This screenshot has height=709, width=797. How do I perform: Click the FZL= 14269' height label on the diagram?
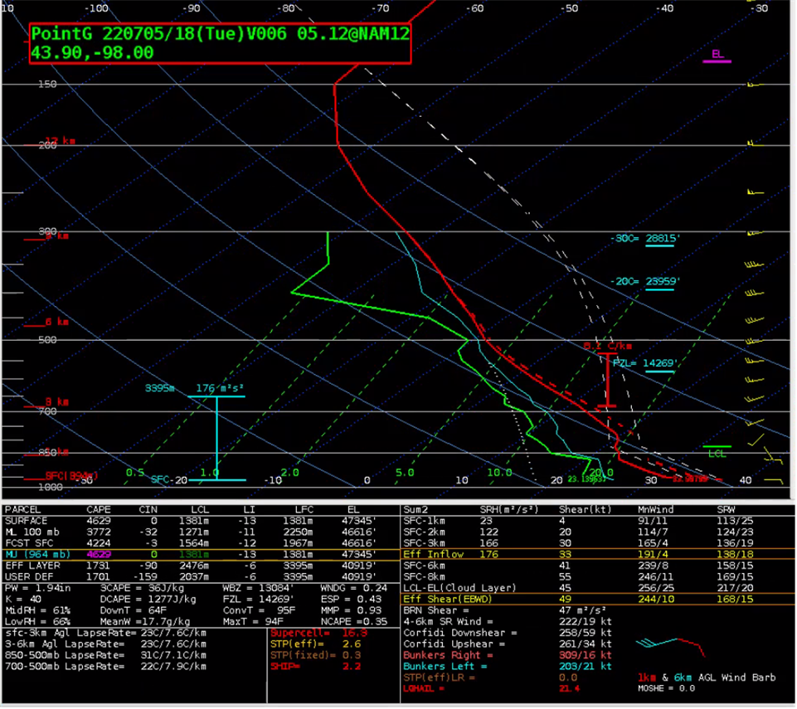(x=644, y=363)
